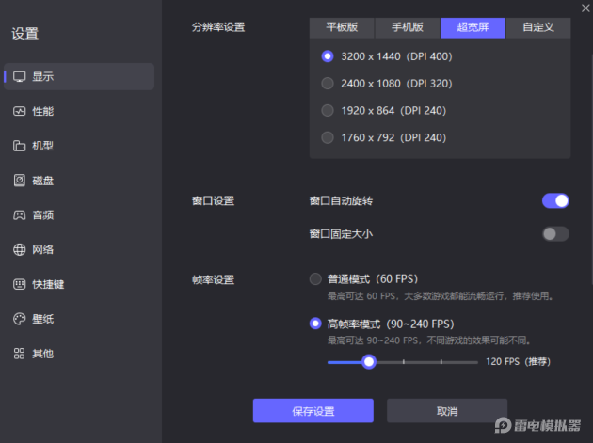
Task: Click the 性能 performance icon
Action: (19, 111)
